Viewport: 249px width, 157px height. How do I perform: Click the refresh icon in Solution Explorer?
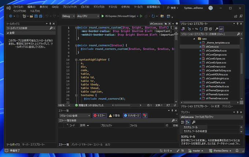pos(201,29)
